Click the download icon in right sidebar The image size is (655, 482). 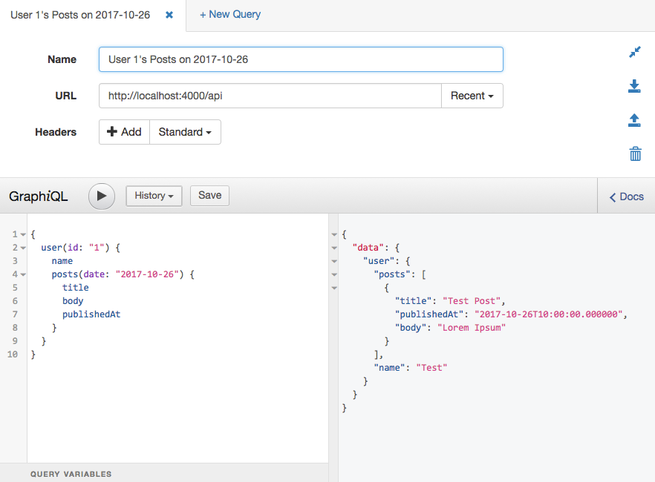635,86
